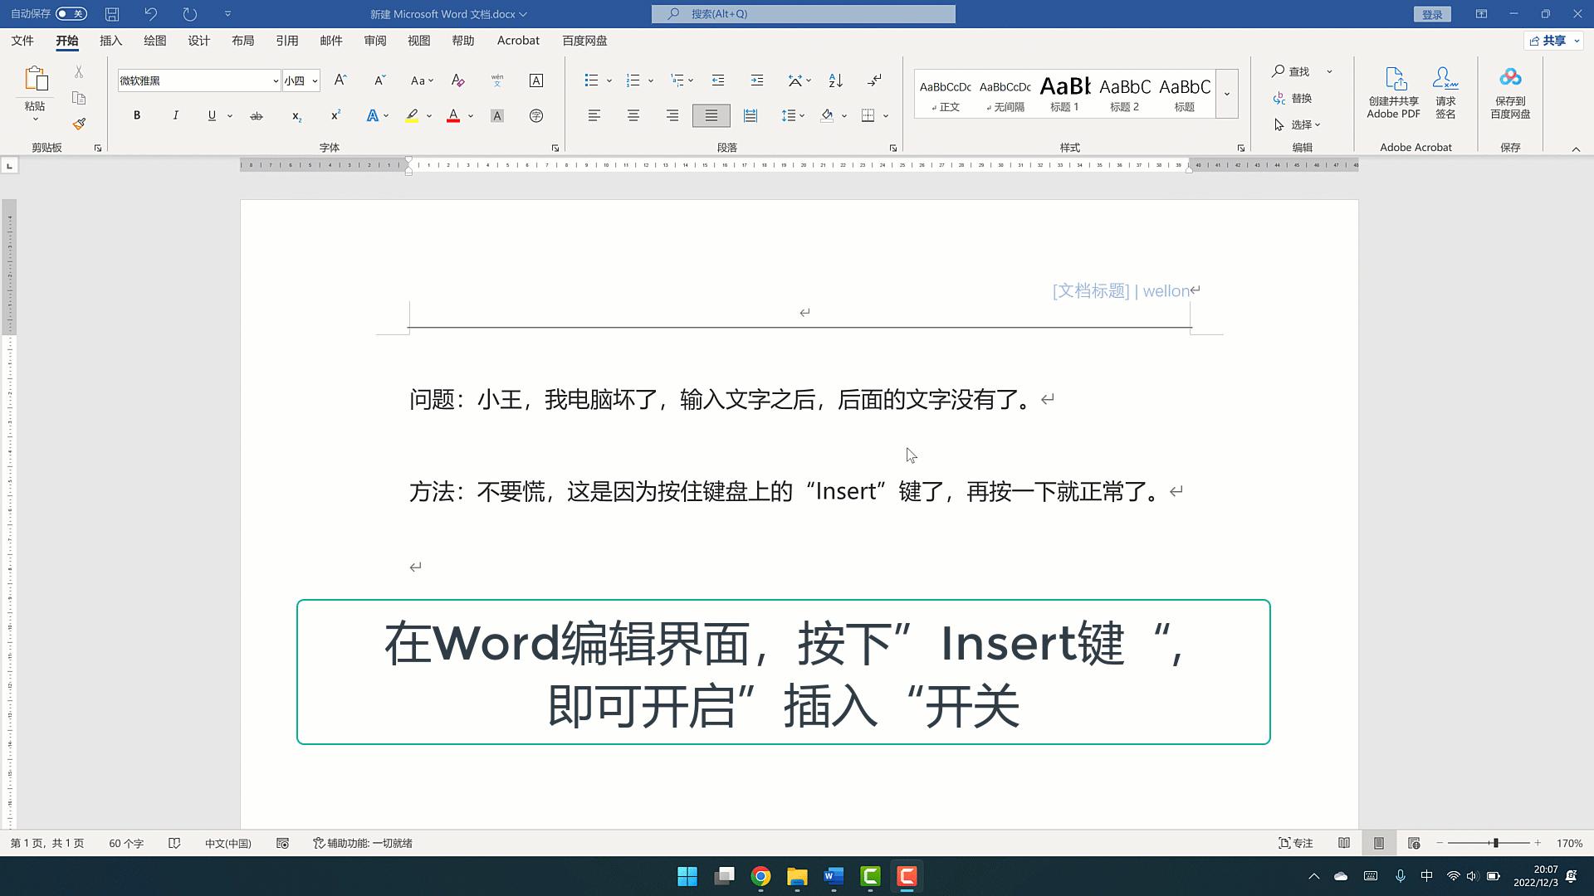Toggle bold on the selected text
This screenshot has width=1594, height=896.
(x=136, y=115)
